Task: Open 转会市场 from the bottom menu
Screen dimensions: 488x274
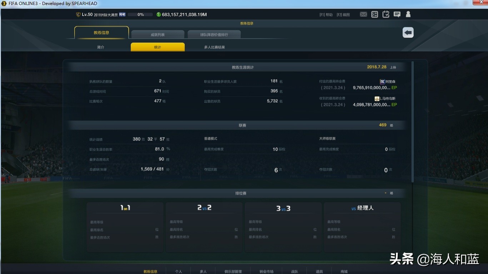Action: (266, 271)
